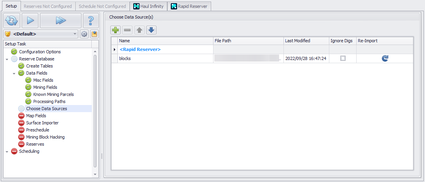Switch to the Rapid Reserver tab
The height and width of the screenshot is (182, 425).
[x=189, y=6]
